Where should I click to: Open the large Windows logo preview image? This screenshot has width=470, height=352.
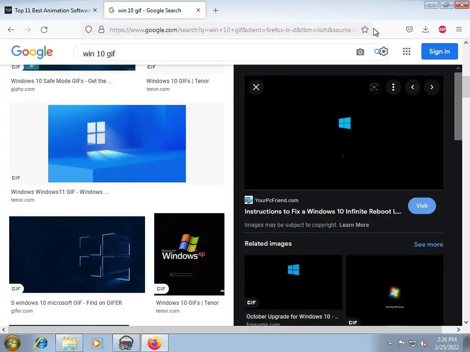point(344,132)
